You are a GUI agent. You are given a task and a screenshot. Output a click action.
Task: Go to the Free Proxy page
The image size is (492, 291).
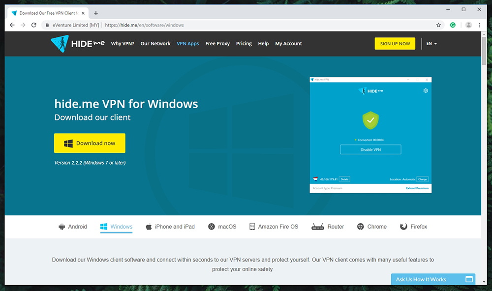click(x=217, y=44)
